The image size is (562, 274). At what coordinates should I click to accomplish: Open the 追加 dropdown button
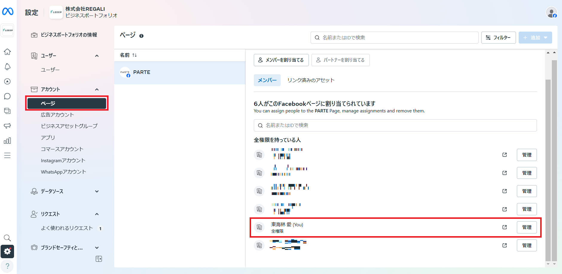point(535,38)
